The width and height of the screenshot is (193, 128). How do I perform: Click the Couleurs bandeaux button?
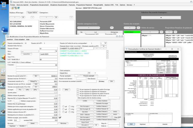pos(102,101)
